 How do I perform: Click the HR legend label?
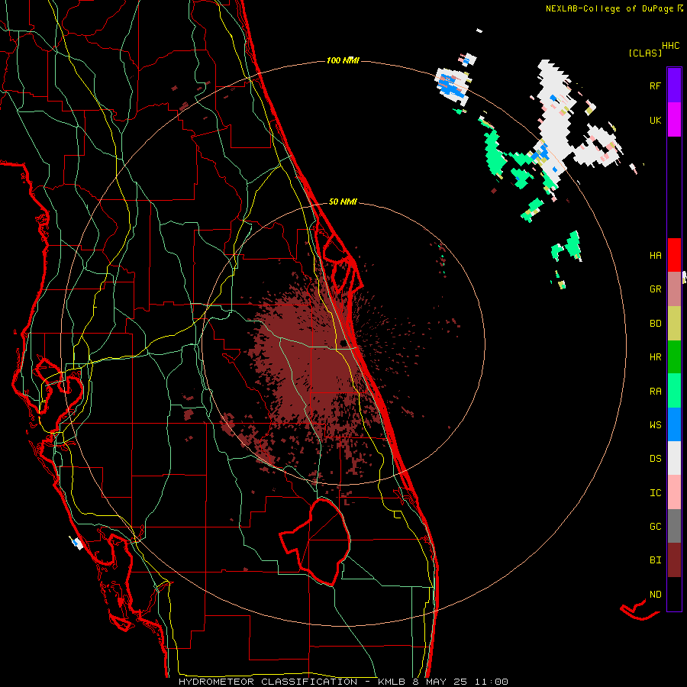pyautogui.click(x=655, y=357)
